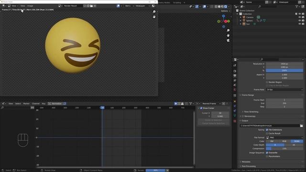Click the navigation gizmo blue Z axis
This screenshot has height=172, width=306.
pos(223,16)
